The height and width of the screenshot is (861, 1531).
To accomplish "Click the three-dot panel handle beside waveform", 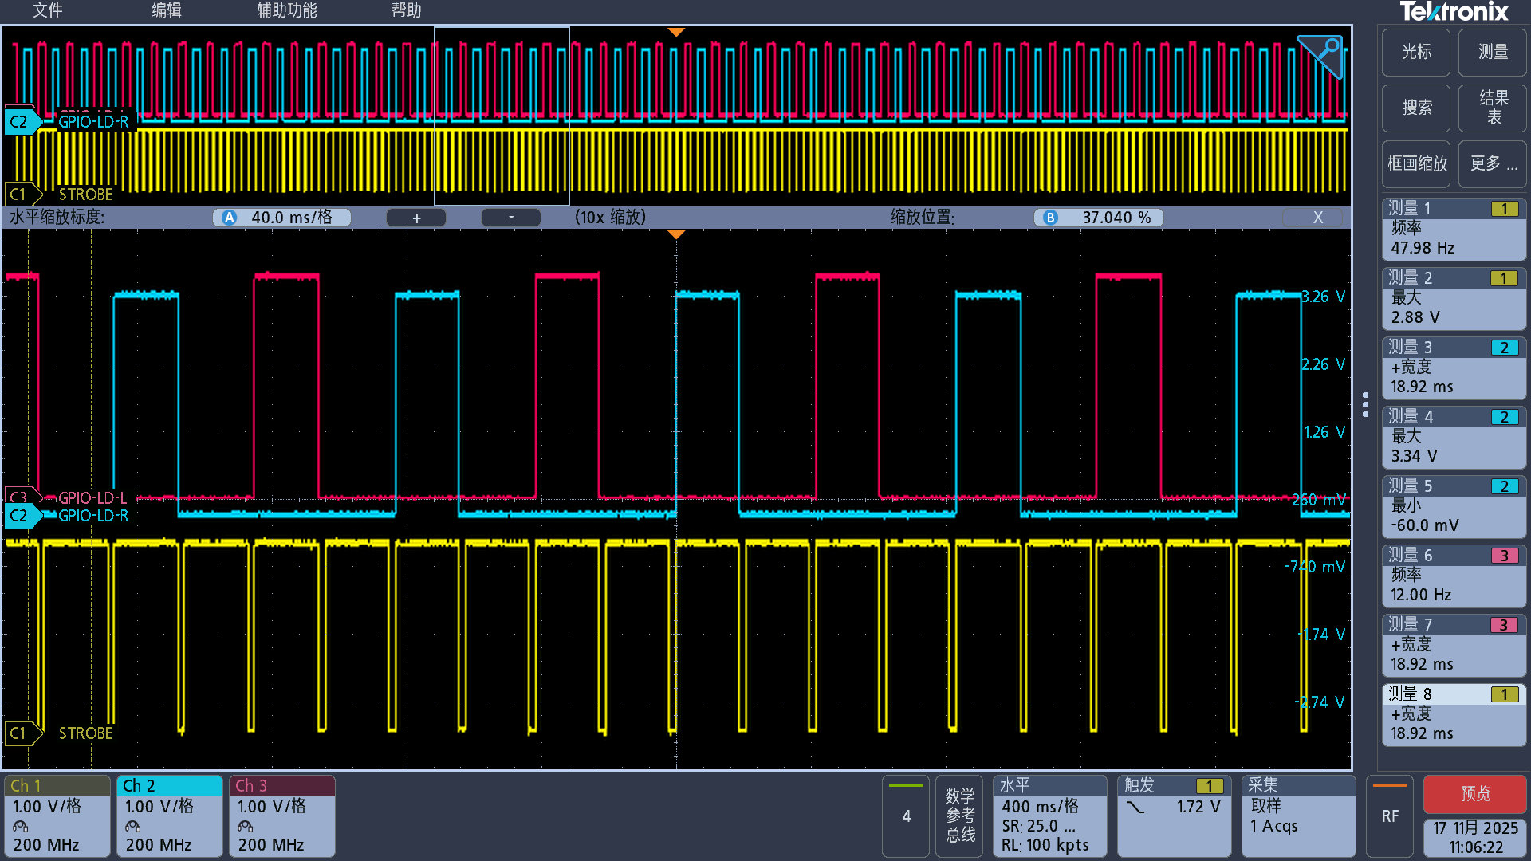I will coord(1365,404).
